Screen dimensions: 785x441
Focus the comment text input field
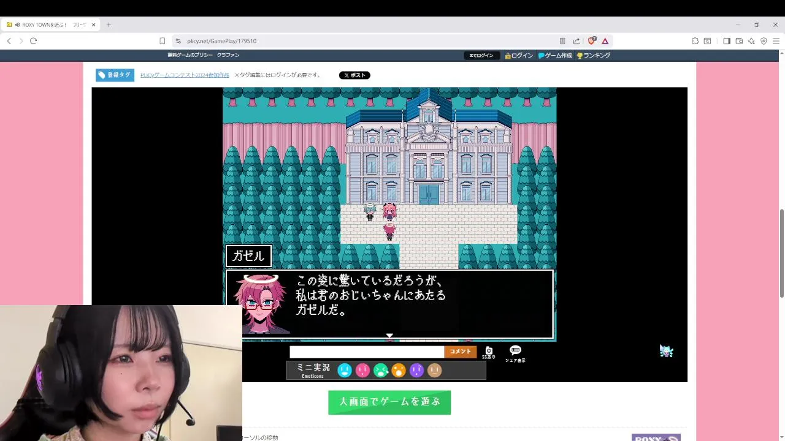coord(367,352)
